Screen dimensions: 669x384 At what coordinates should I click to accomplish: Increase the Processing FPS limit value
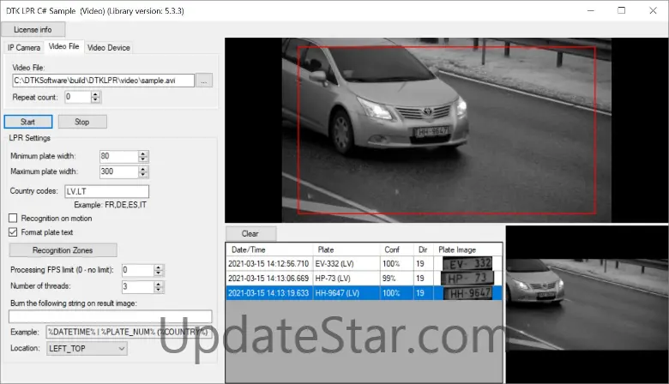coord(158,267)
